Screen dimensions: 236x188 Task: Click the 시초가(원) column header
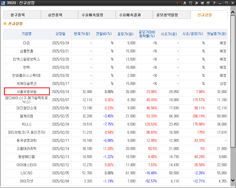[x=169, y=34]
